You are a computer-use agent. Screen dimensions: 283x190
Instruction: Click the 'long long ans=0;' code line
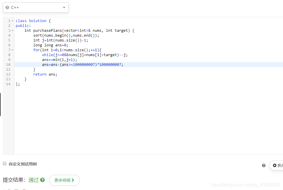click(51, 45)
